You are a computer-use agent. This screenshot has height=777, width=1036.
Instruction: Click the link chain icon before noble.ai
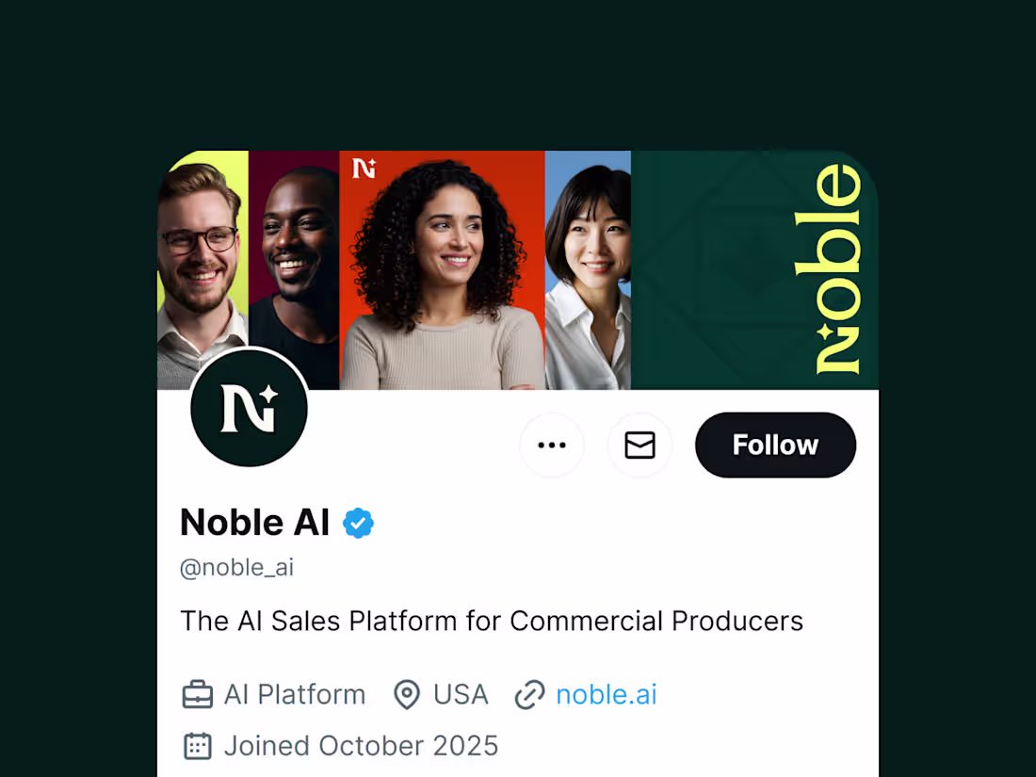point(530,694)
